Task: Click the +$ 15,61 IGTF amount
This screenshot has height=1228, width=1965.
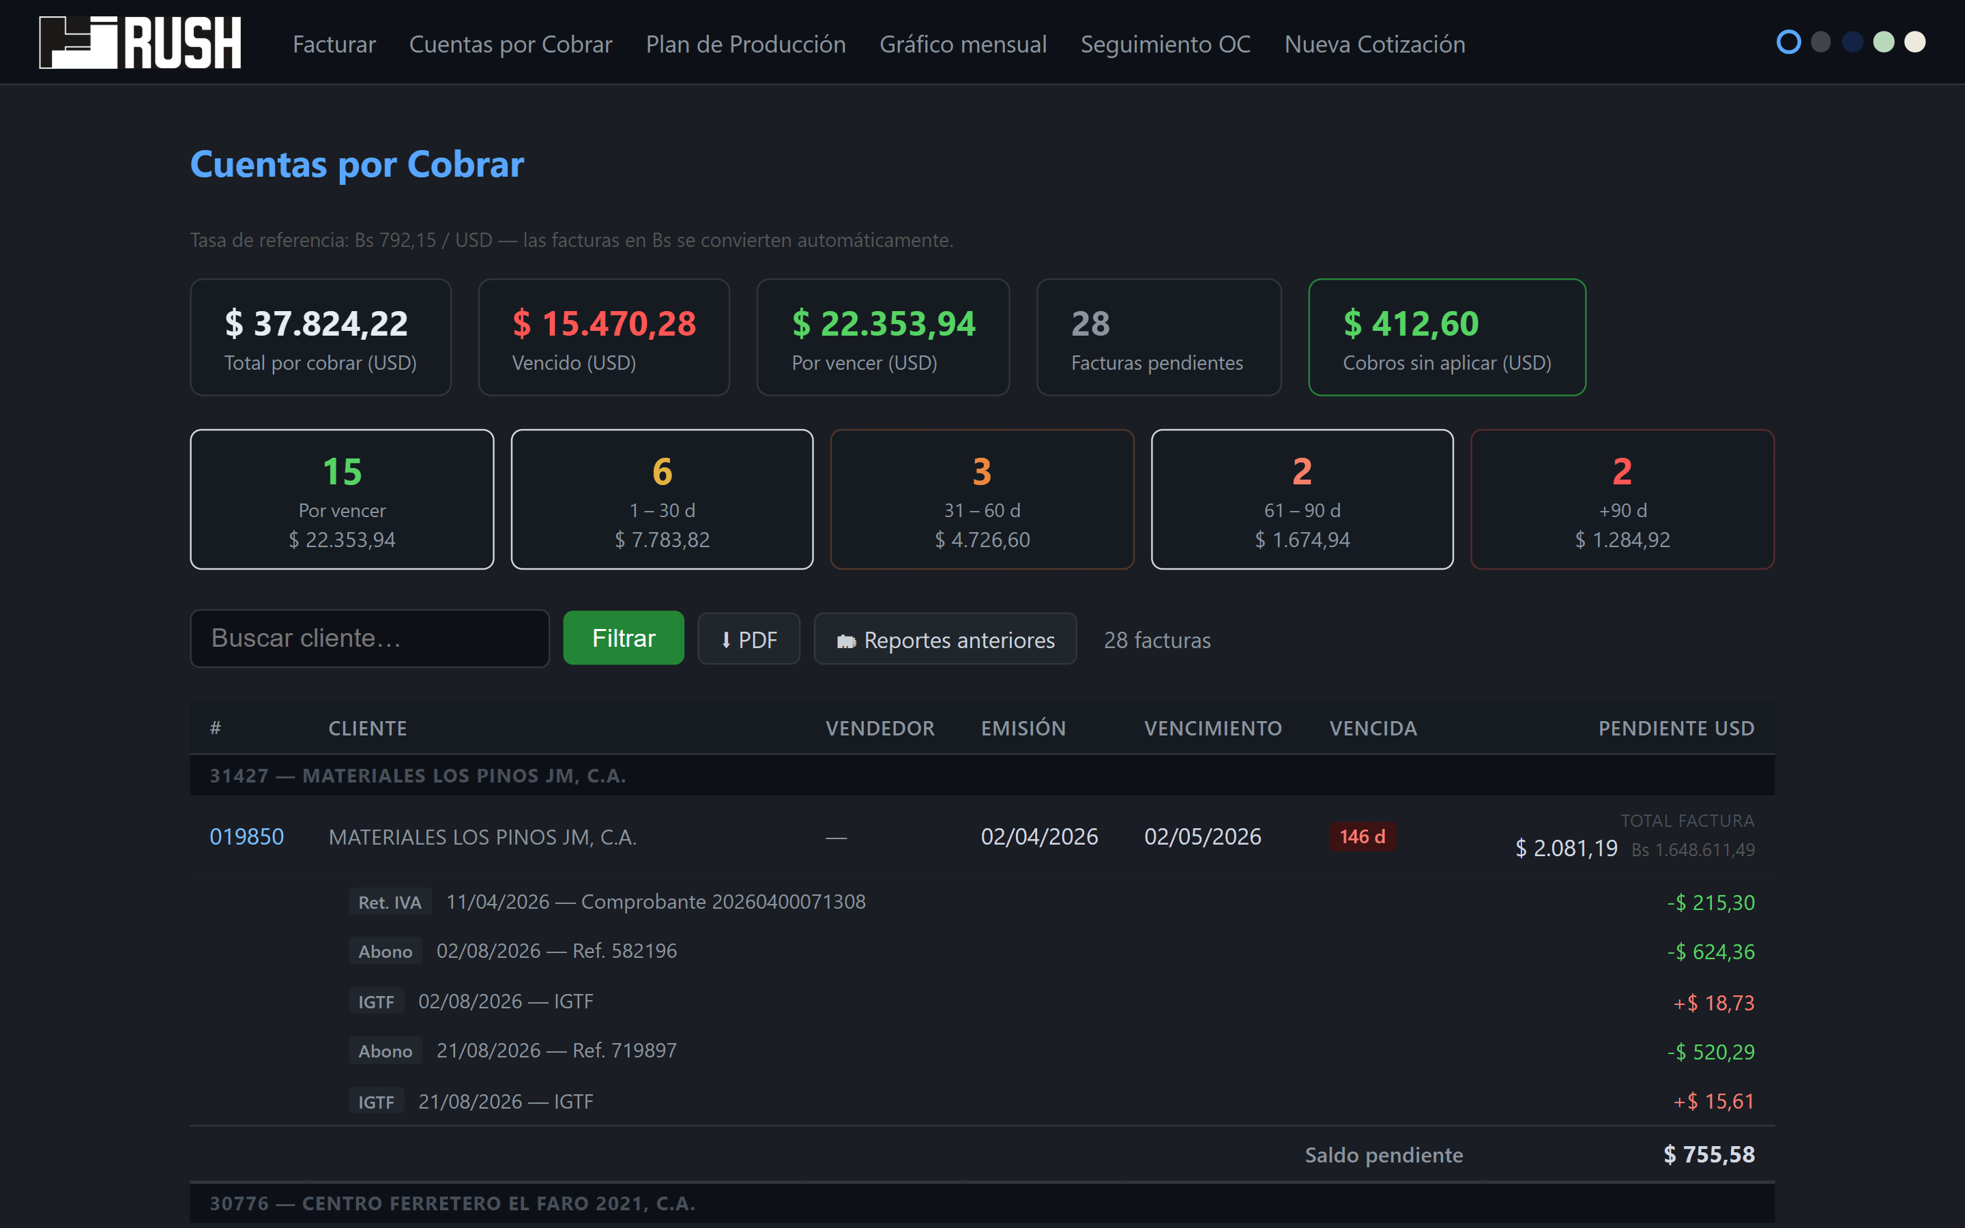Action: pyautogui.click(x=1714, y=1101)
